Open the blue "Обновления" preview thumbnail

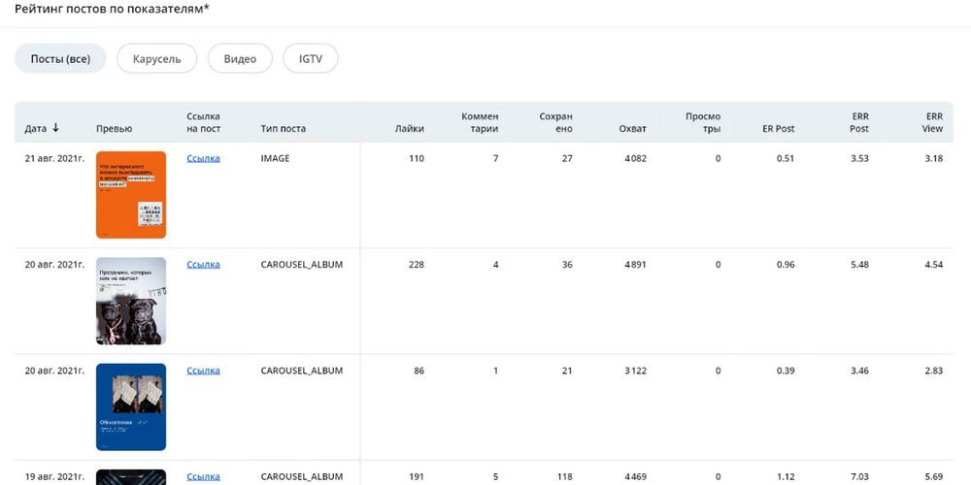click(131, 407)
